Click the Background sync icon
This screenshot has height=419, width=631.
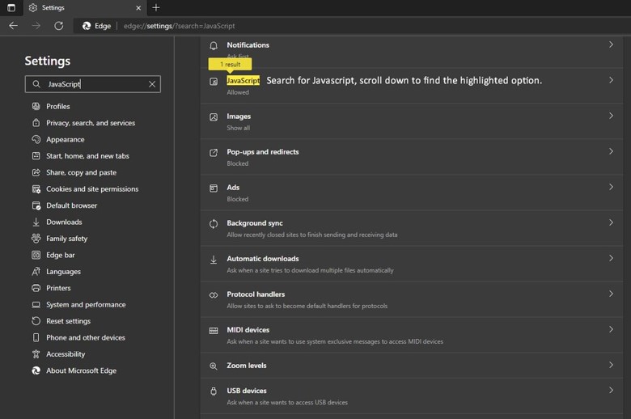(x=214, y=224)
